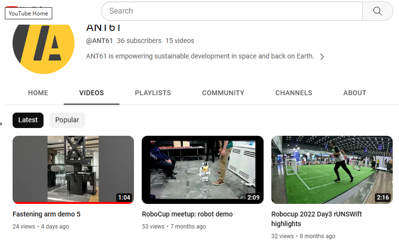Play the Robocup 2022 Day3 highlights thumbnail

(332, 170)
